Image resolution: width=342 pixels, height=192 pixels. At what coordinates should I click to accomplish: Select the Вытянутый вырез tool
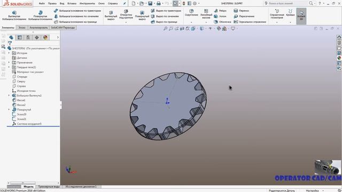point(111,15)
